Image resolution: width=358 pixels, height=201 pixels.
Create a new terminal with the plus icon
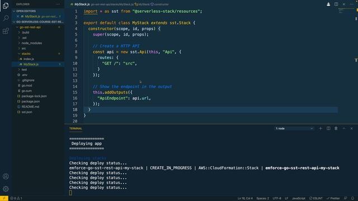tap(321, 128)
